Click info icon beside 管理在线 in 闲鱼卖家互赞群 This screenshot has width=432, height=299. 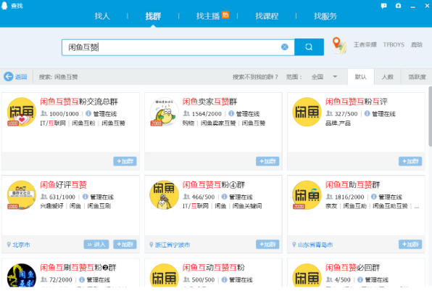point(231,113)
